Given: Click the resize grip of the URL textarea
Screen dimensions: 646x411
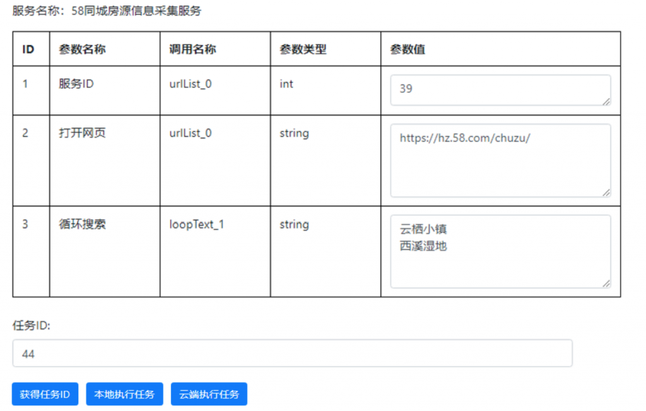Looking at the screenshot, I should click(608, 191).
